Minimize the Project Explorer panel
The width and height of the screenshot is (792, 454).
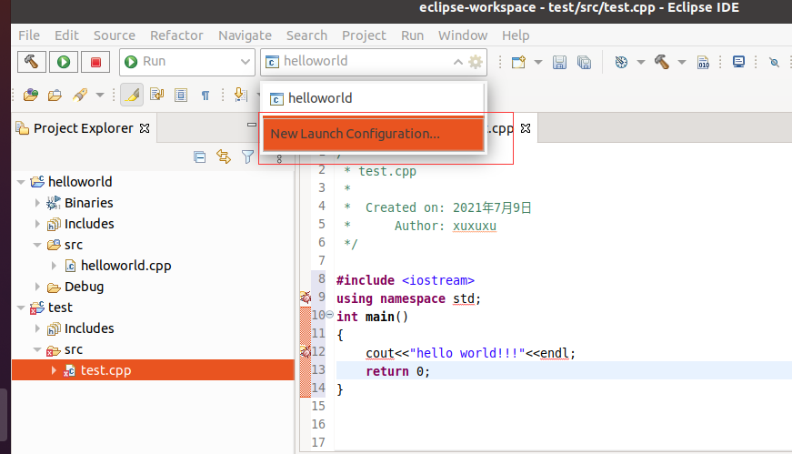(x=251, y=125)
